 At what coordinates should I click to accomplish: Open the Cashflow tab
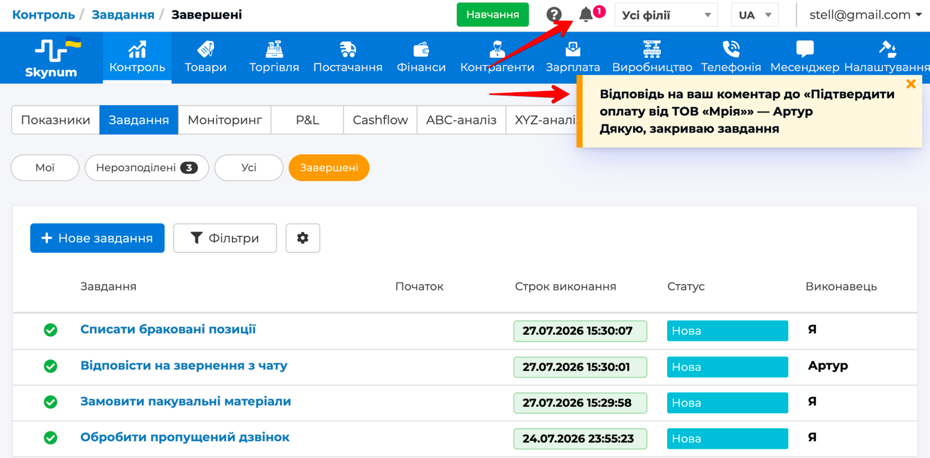[x=380, y=120]
